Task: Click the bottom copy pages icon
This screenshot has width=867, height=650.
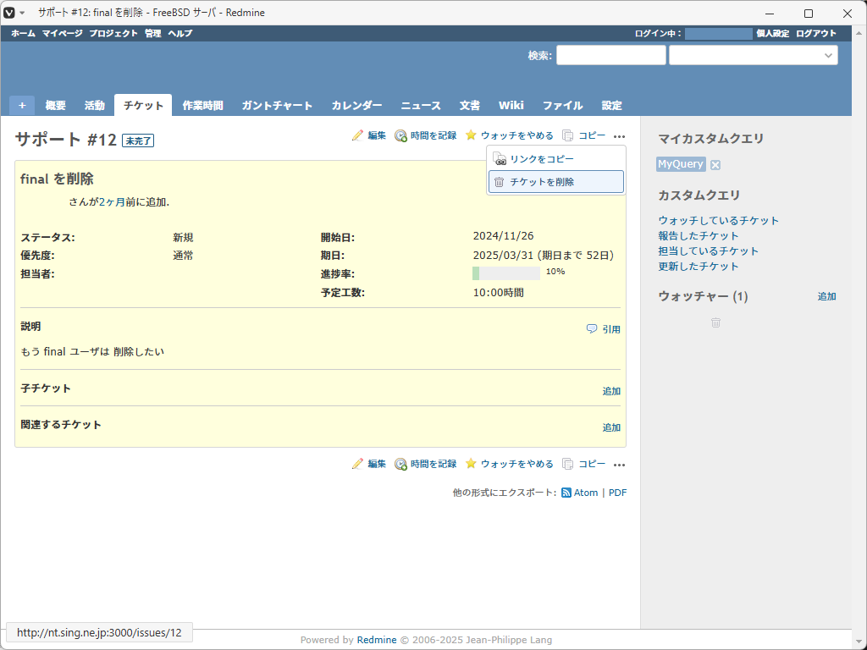Action: [x=567, y=464]
